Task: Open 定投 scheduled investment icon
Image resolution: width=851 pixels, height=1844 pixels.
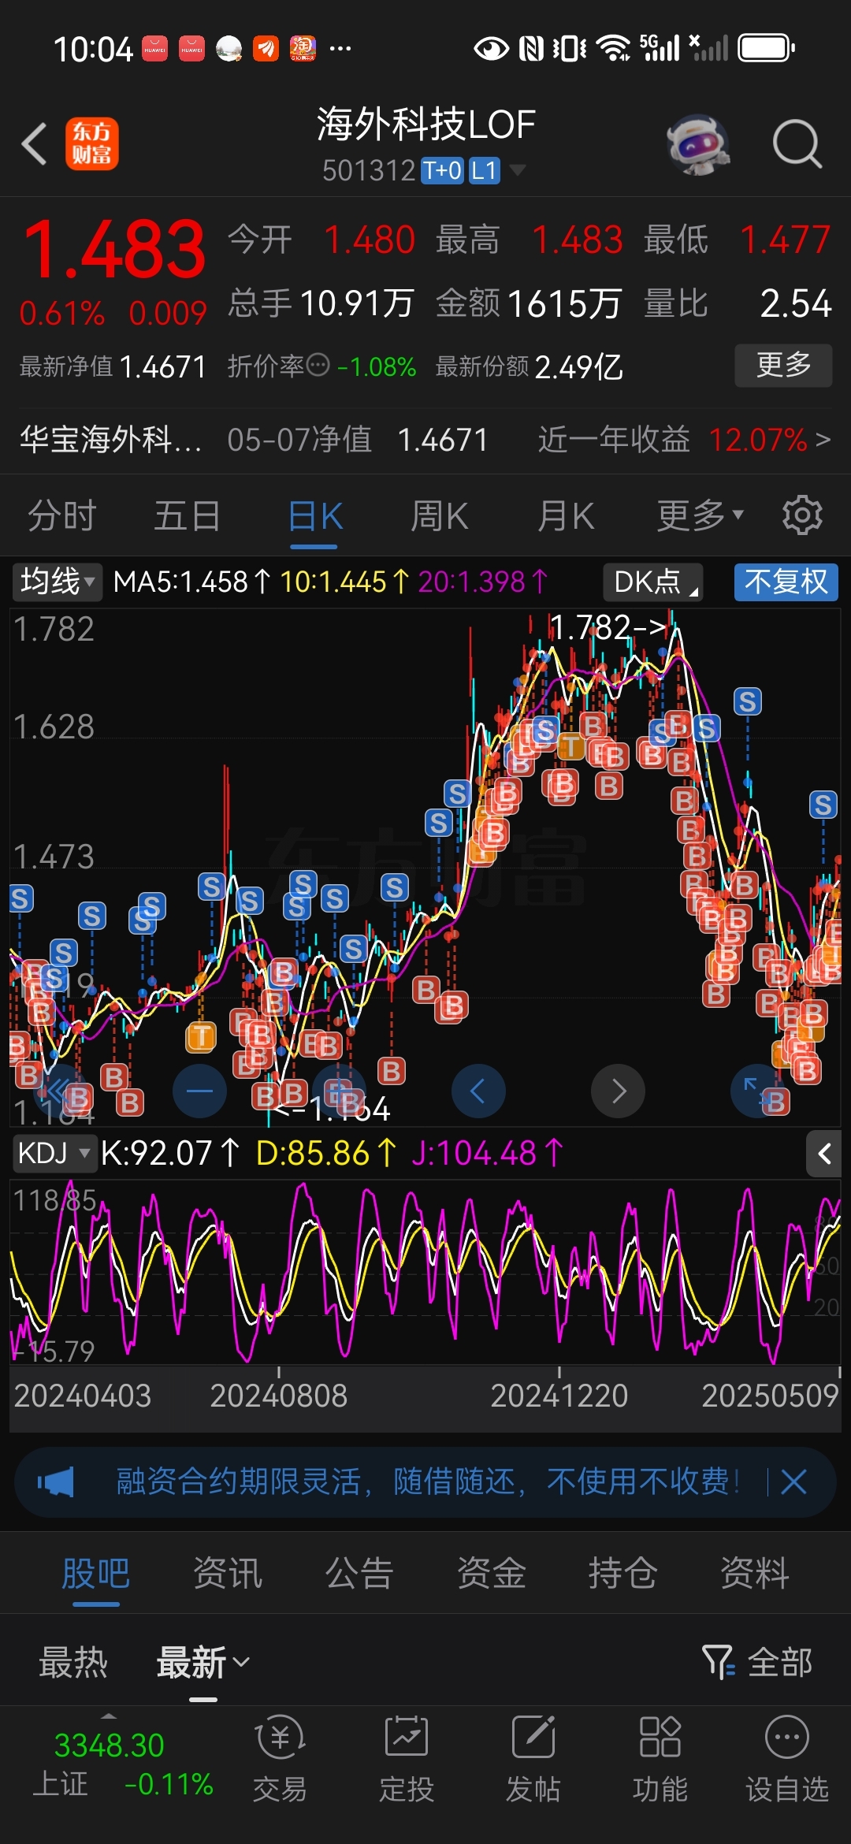Action: click(x=407, y=1758)
